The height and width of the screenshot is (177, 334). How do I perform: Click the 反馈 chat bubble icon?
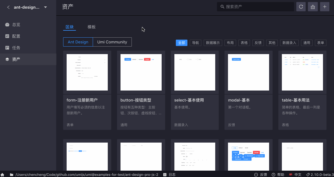click(256, 175)
